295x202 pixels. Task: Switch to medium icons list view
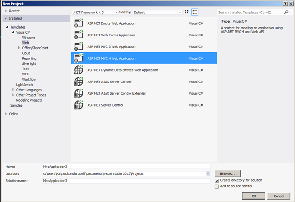(x=195, y=12)
